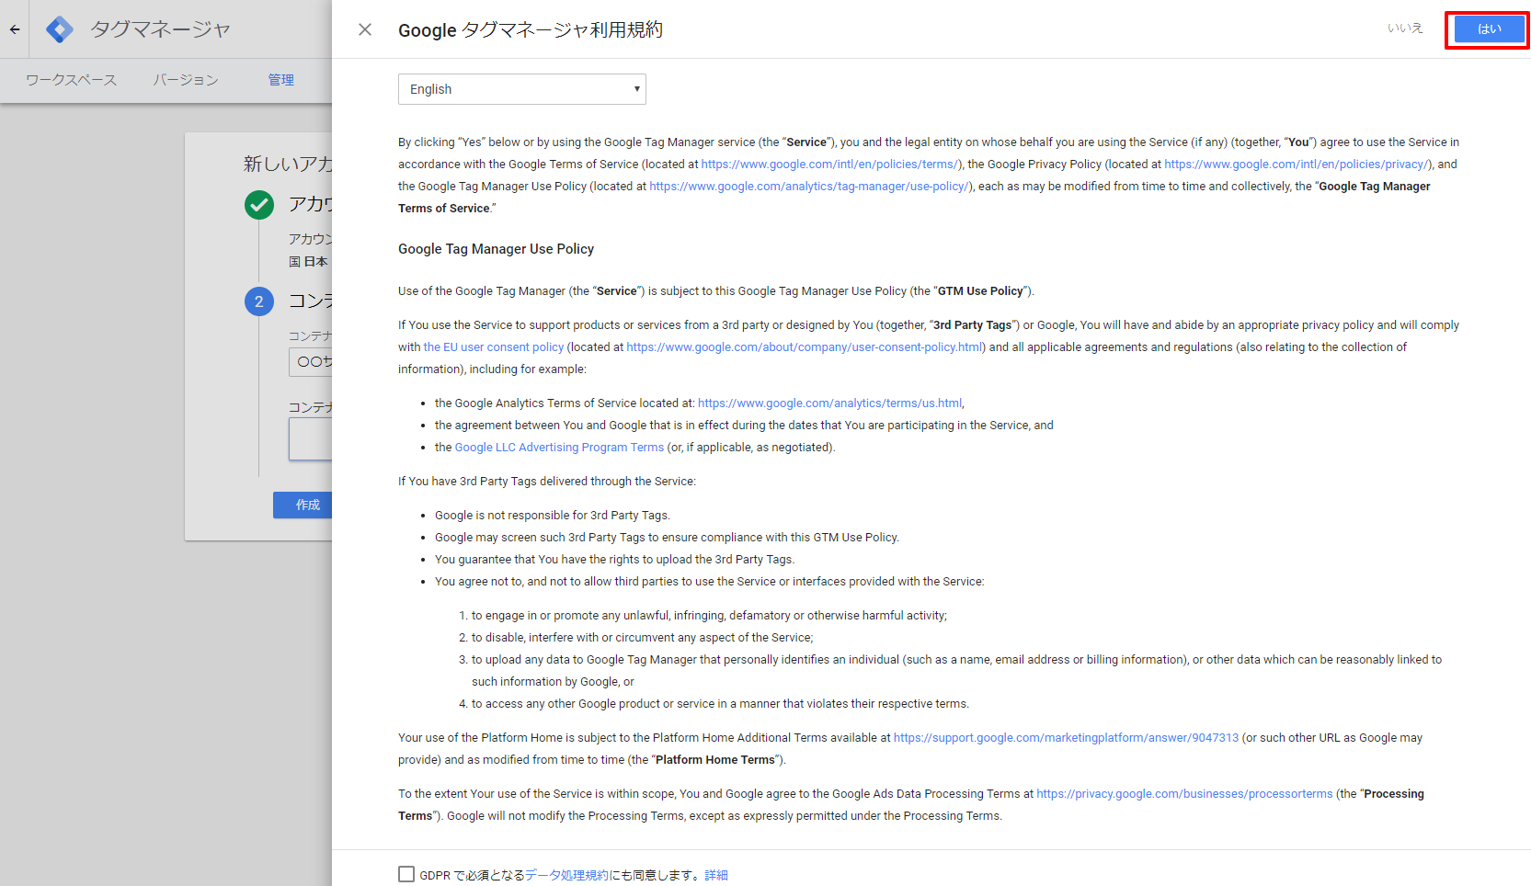Open privacy.google.com processorterms link

[x=1184, y=794]
